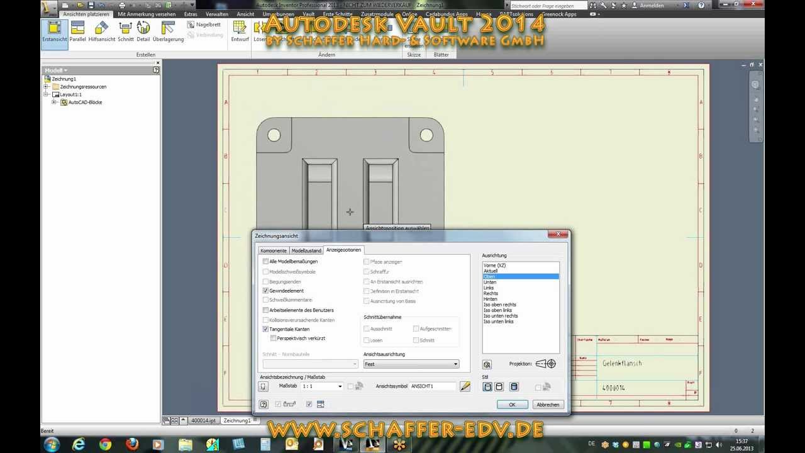Toggle Perspektivisch verkürzt checkbox
The image size is (805, 453).
point(273,338)
